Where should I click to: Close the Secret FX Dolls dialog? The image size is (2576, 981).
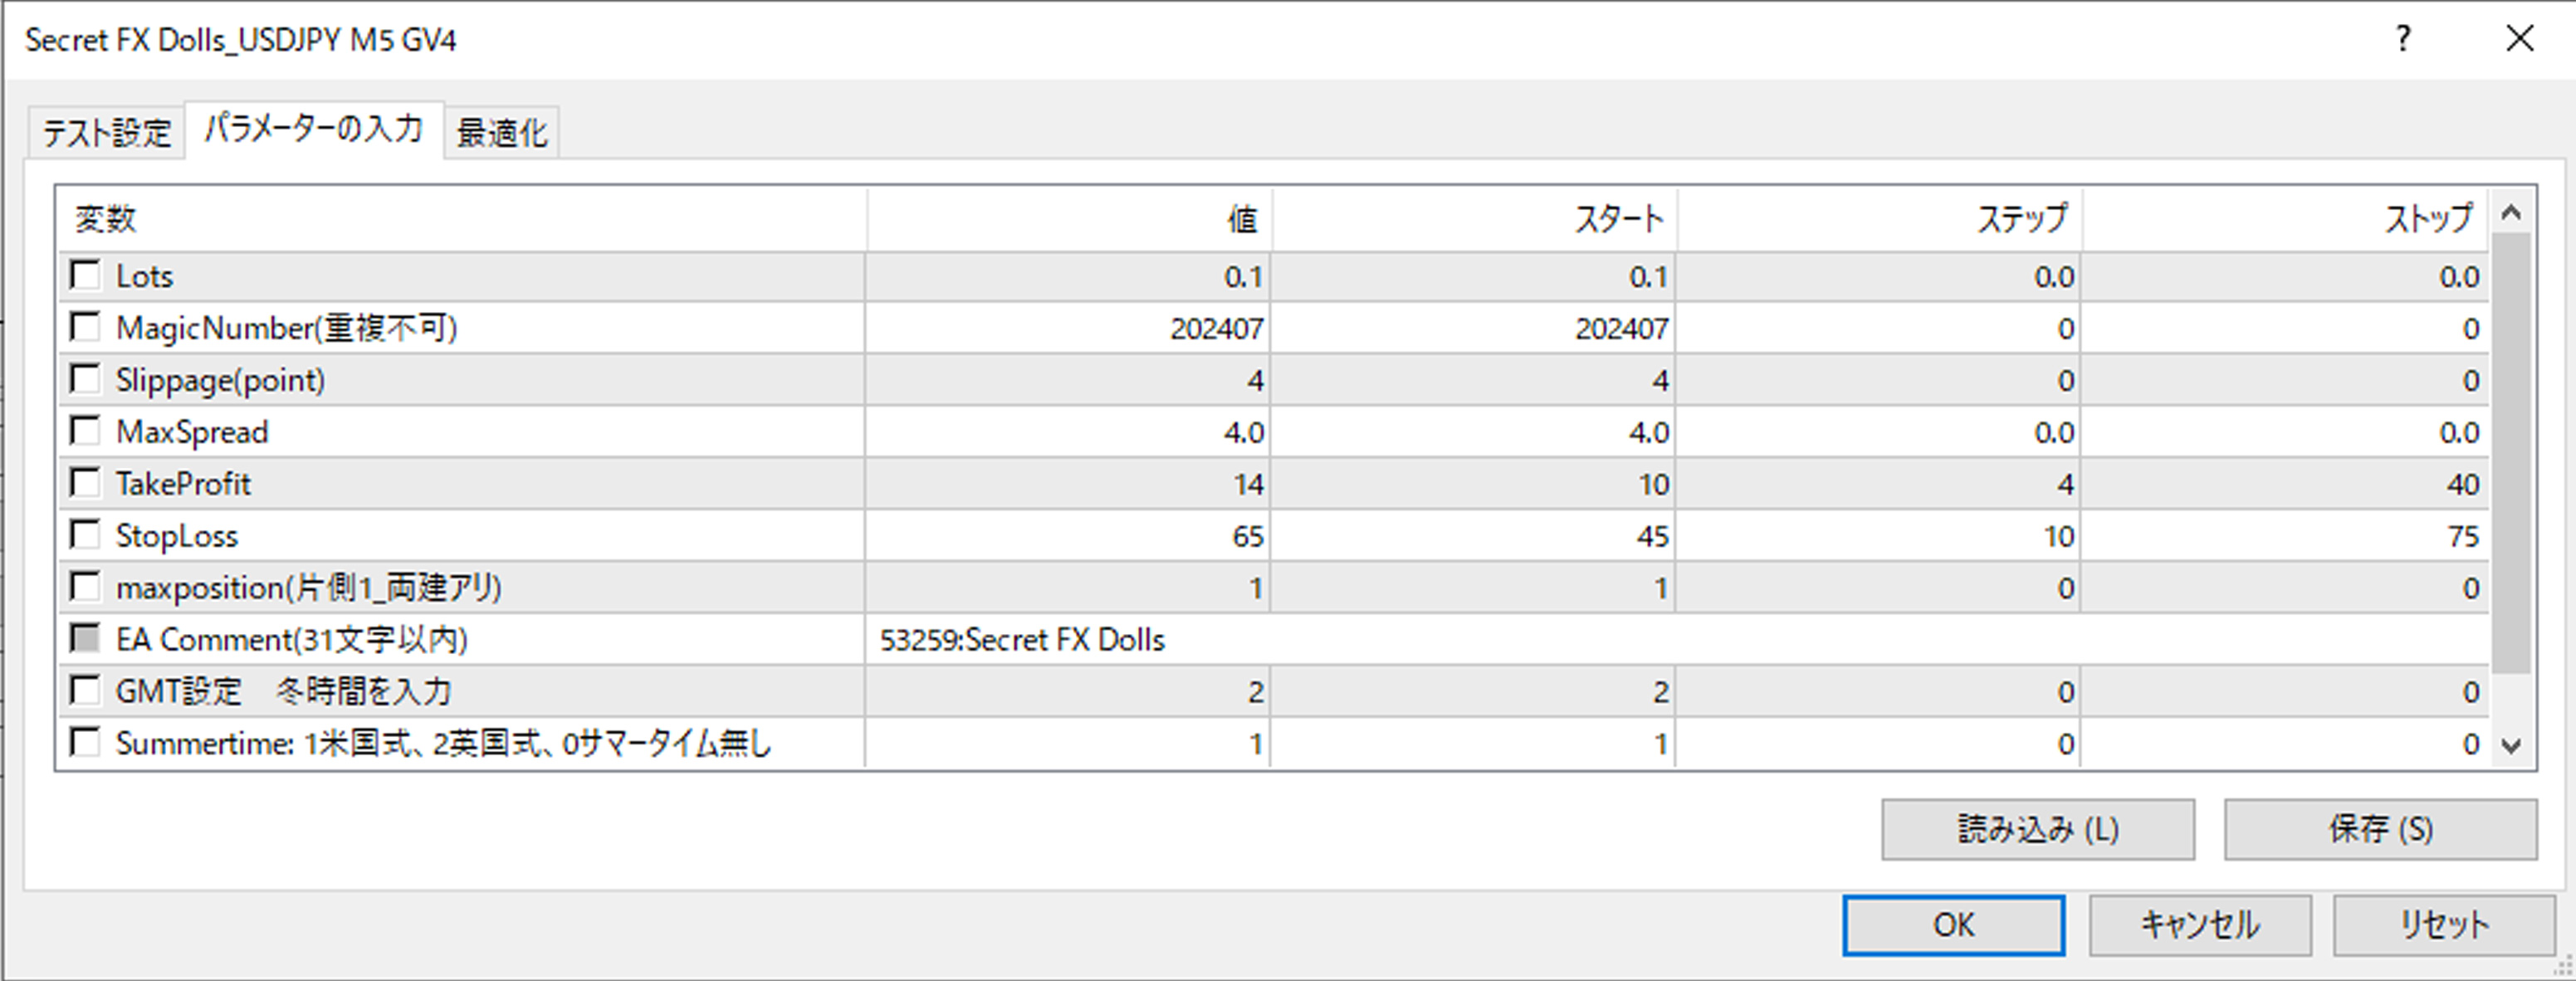click(x=2520, y=39)
